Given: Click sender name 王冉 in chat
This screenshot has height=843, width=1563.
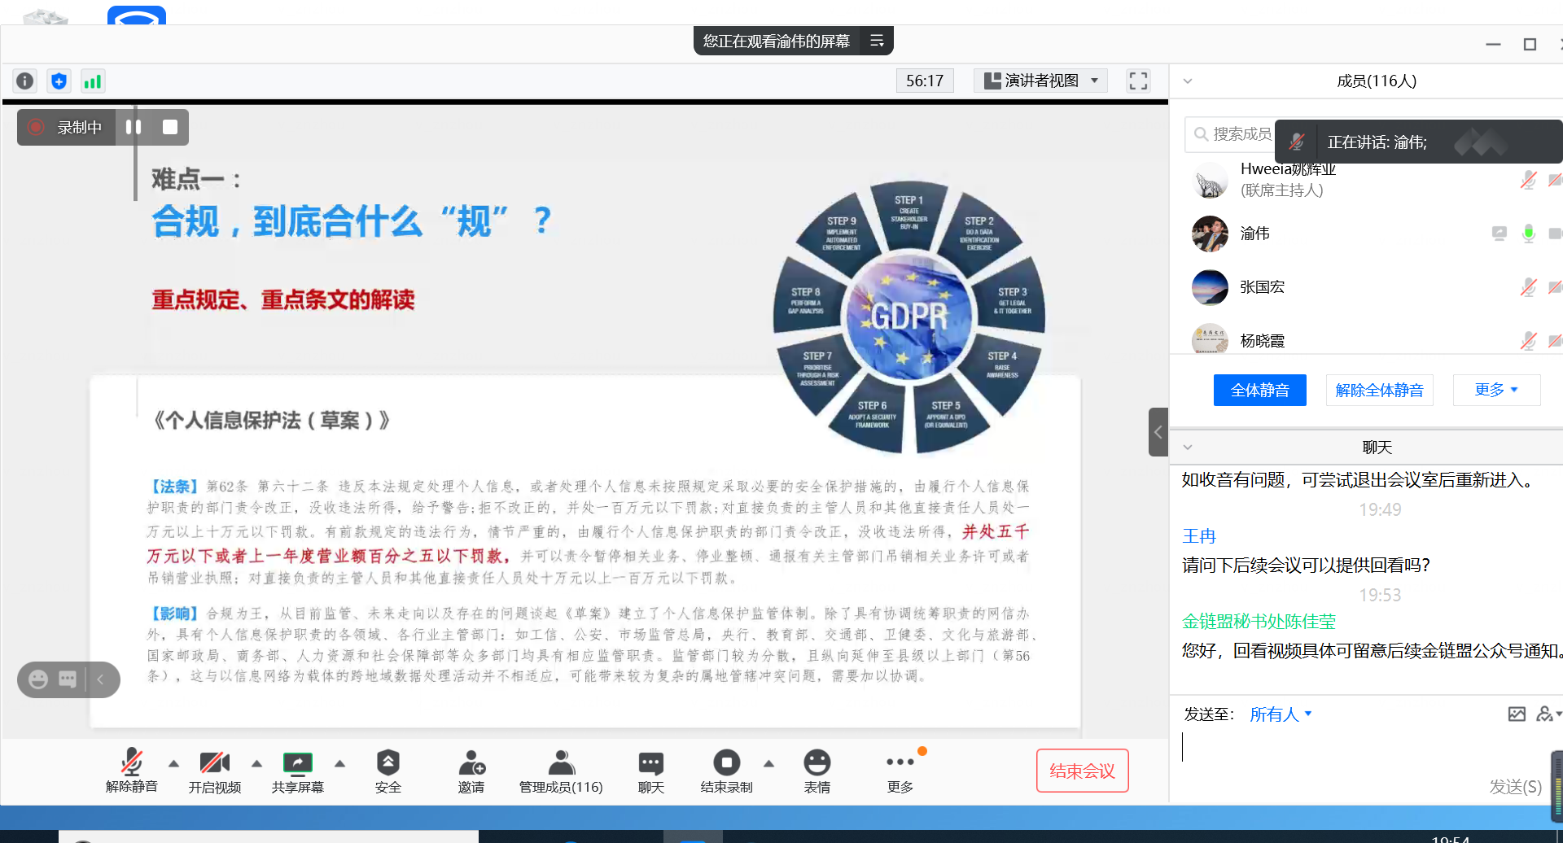Looking at the screenshot, I should [x=1198, y=536].
